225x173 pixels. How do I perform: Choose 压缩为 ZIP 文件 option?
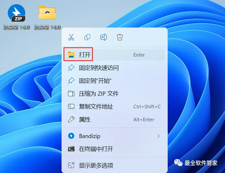114,94
